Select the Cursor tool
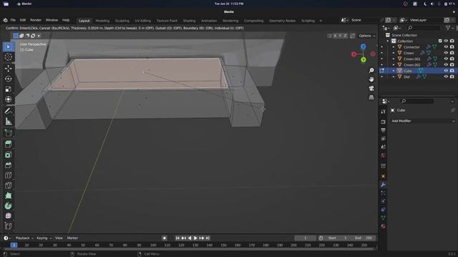The image size is (458, 257). click(8, 57)
